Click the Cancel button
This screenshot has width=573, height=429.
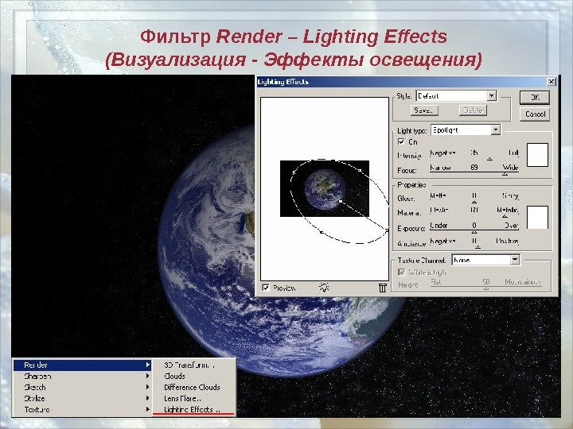click(x=535, y=114)
